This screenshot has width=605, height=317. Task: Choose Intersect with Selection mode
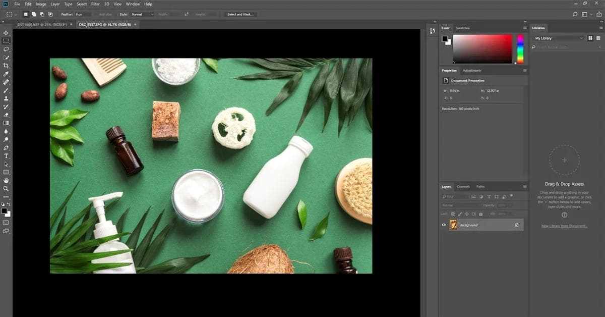pyautogui.click(x=50, y=14)
